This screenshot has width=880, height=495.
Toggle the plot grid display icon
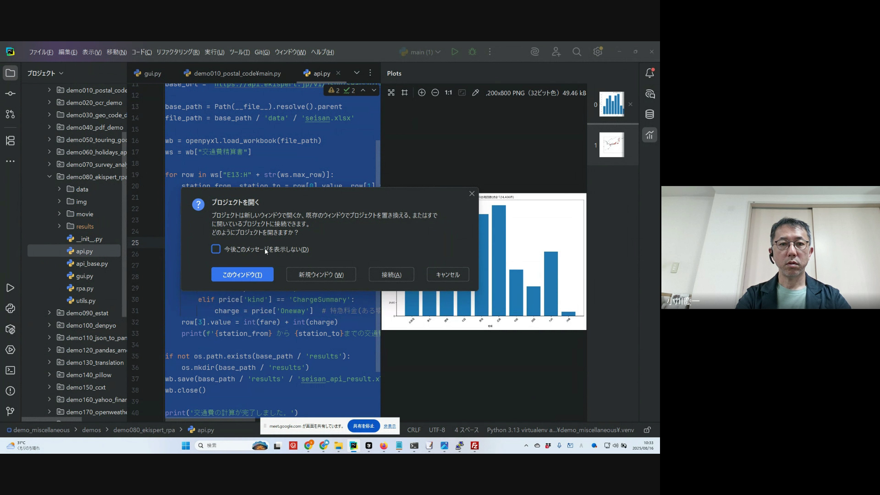(404, 93)
